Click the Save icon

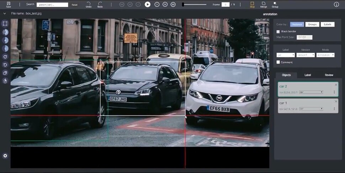(x=9, y=4)
